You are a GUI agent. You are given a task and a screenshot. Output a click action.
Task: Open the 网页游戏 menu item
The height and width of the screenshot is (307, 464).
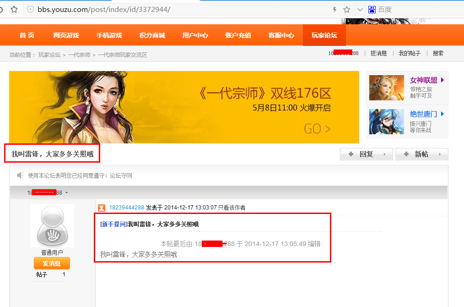66,35
